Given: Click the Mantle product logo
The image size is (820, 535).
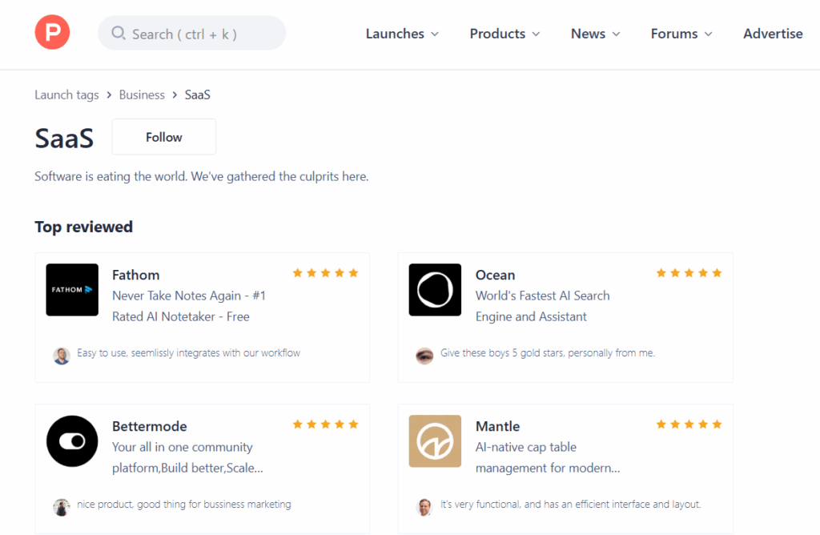Looking at the screenshot, I should pos(435,440).
